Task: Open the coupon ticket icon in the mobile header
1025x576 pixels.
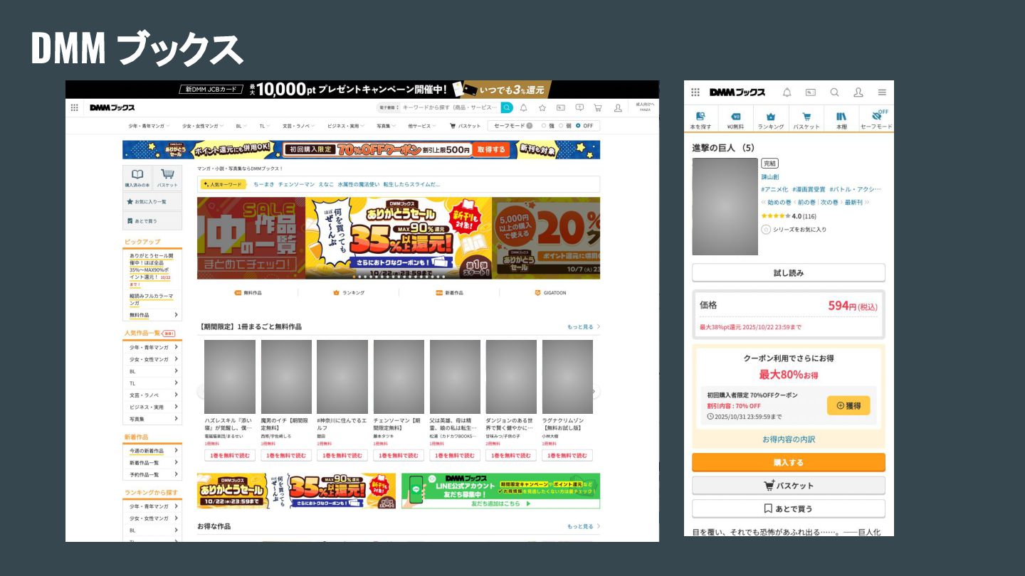Action: point(810,92)
